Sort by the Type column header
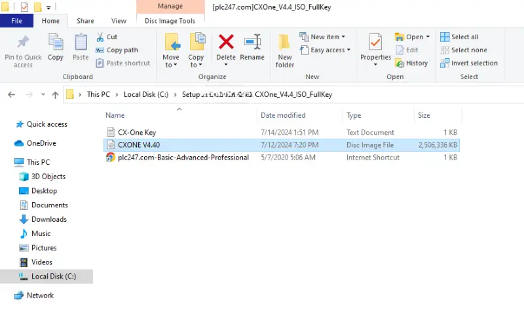Viewport: 524px width, 327px height. click(x=354, y=116)
